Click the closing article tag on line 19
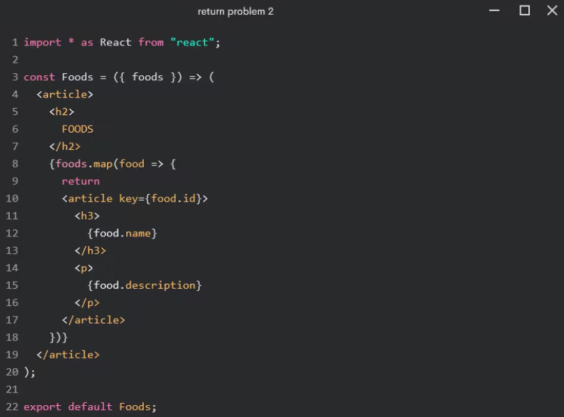 (x=68, y=355)
